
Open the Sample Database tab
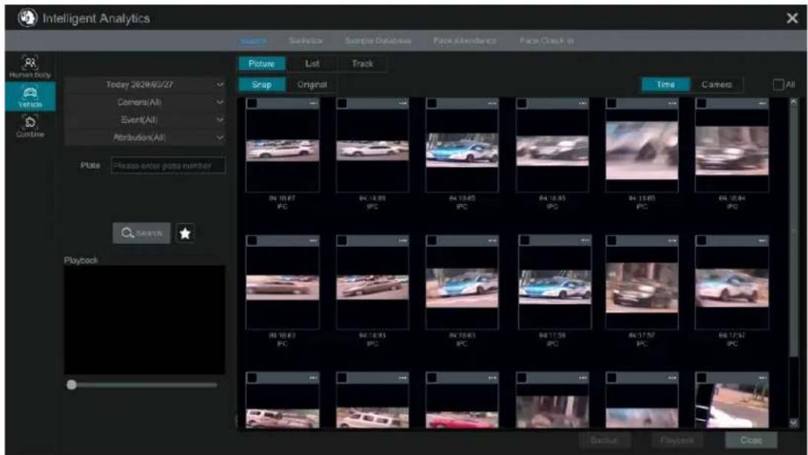click(378, 41)
